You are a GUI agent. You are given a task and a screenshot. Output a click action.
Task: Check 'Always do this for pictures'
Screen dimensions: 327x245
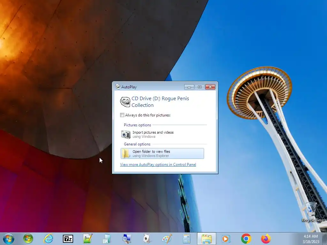[122, 115]
